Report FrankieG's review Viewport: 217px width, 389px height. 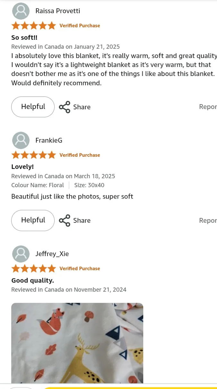point(208,220)
